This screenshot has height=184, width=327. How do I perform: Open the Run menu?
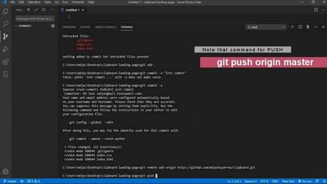(x=65, y=2)
